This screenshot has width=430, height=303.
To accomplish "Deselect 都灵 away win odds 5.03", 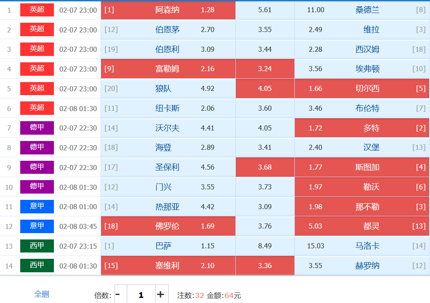I will pos(362,226).
